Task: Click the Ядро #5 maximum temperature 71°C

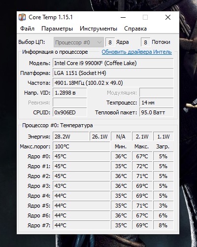Action: 142,206
